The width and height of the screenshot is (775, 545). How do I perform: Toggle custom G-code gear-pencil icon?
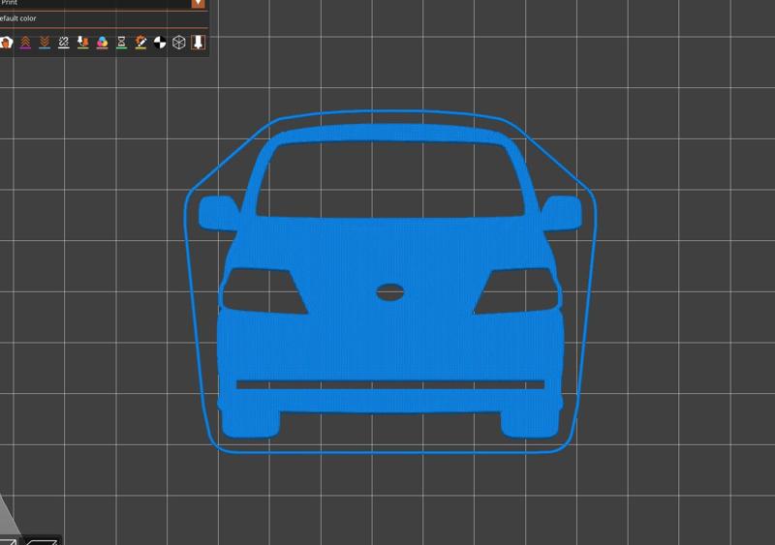[140, 43]
